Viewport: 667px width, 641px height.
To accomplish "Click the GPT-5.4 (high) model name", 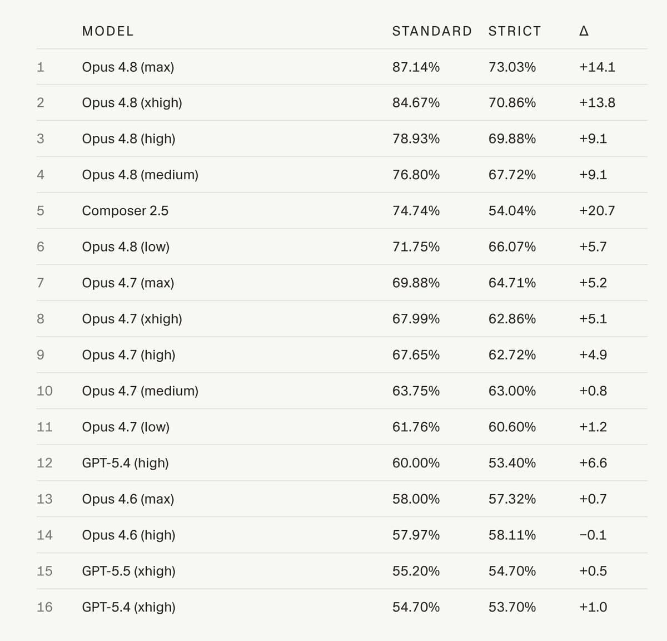I will tap(125, 463).
